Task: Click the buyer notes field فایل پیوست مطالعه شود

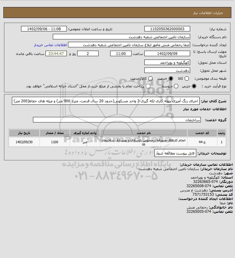Action: [175, 153]
